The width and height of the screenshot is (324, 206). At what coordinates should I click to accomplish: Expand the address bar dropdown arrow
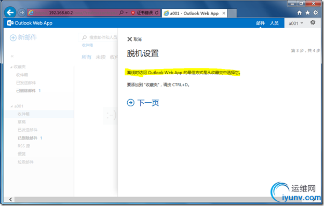point(127,13)
